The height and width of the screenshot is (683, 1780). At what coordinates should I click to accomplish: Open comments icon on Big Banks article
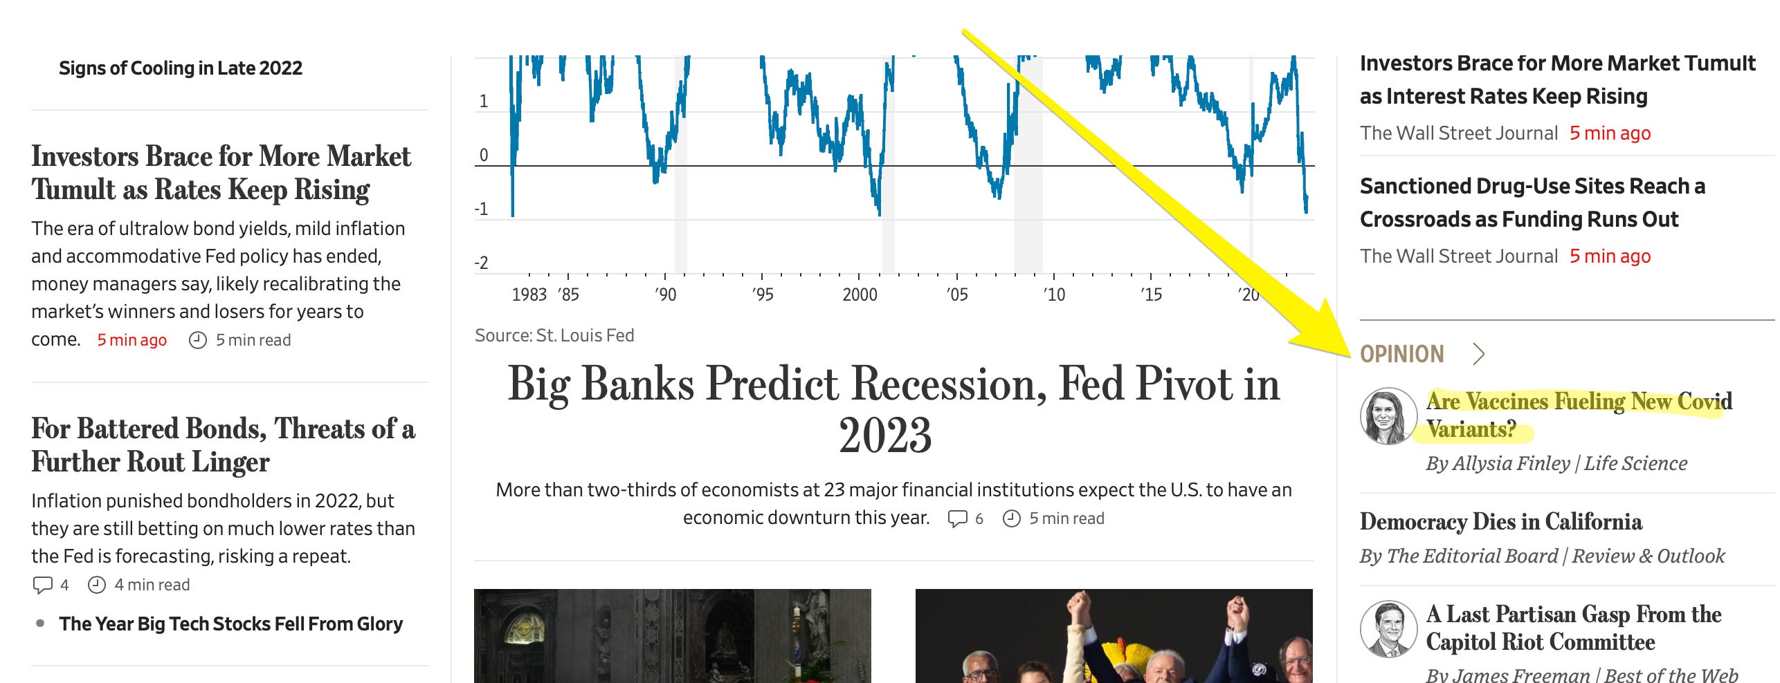[x=958, y=518]
